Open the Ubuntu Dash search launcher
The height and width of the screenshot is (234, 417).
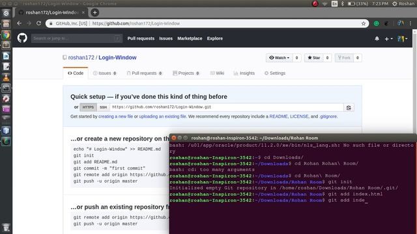[x=6, y=13]
